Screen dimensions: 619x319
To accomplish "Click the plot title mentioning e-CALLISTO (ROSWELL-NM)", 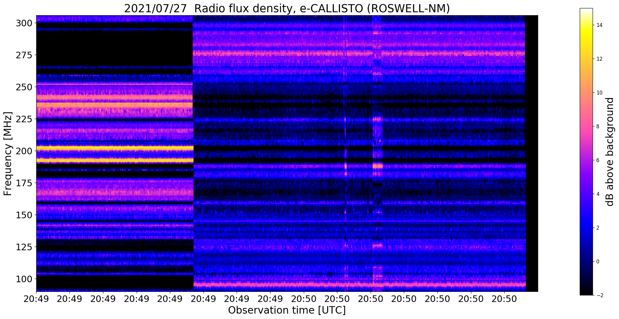I will tap(287, 8).
